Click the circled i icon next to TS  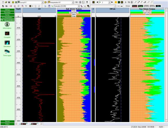coord(132,2)
